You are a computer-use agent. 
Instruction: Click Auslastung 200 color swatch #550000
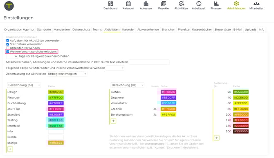click(x=241, y=132)
